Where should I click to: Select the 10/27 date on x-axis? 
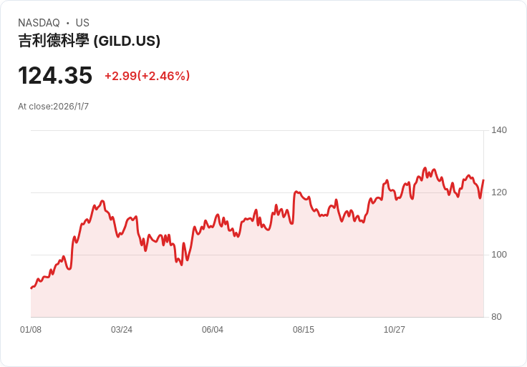tap(395, 330)
